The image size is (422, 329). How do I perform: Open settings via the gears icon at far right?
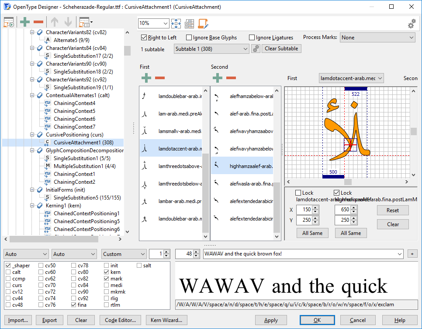[x=411, y=24]
